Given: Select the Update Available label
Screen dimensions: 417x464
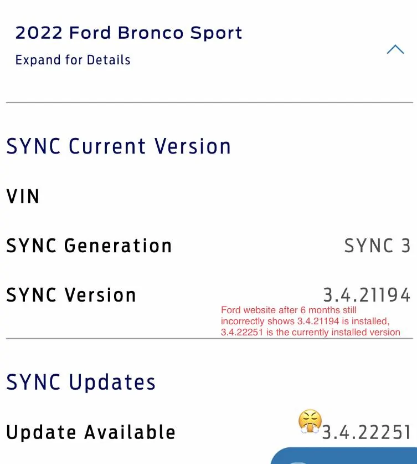Looking at the screenshot, I should coord(91,432).
